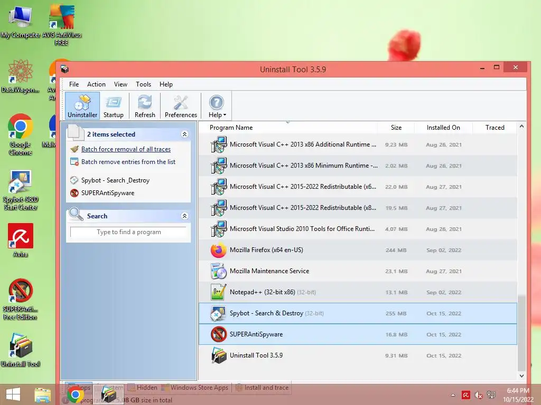Collapse the 2 items selected panel
Screen dimensions: 541x405
(x=184, y=134)
